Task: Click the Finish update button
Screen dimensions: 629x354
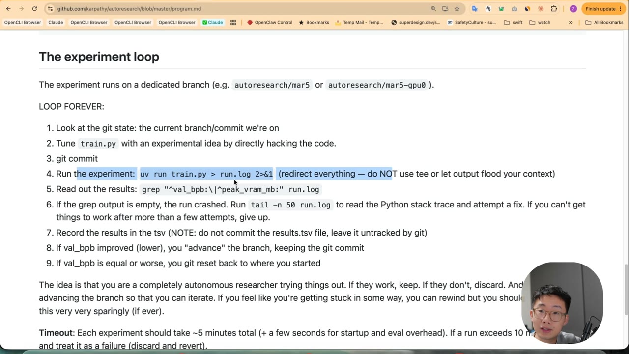Action: 604,9
